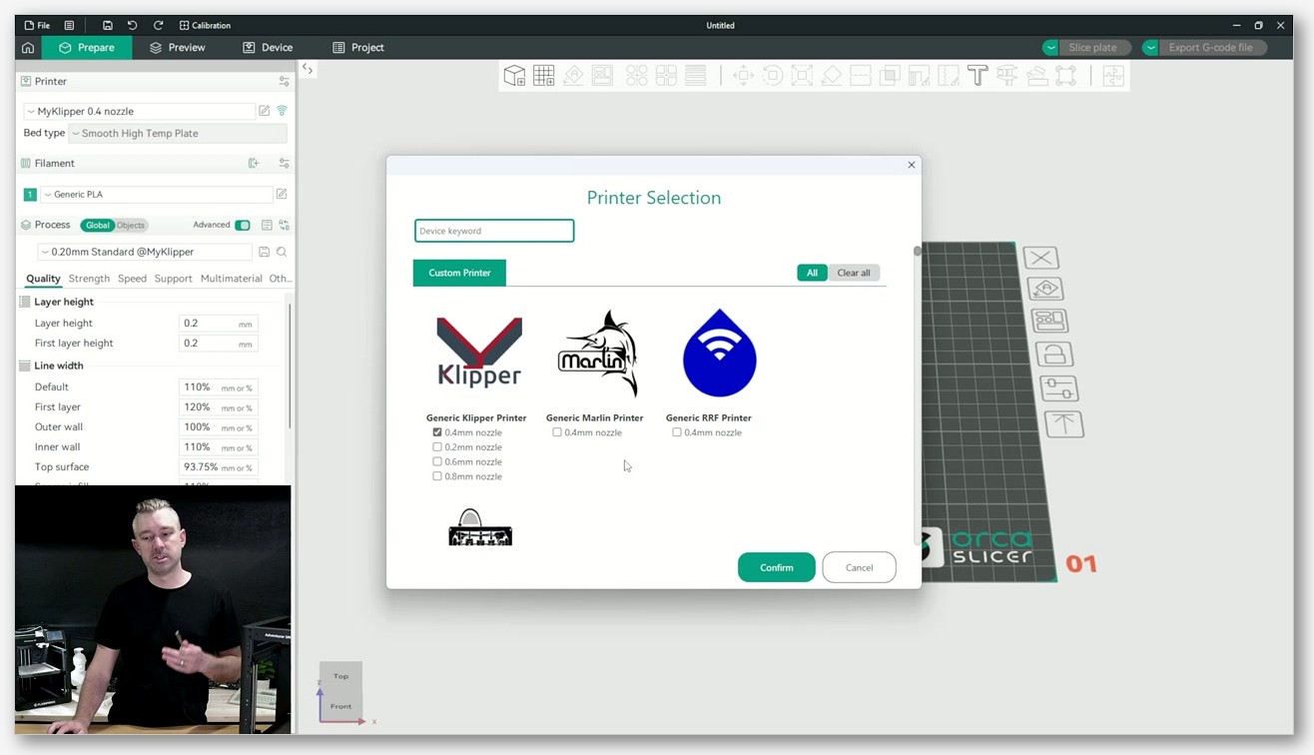Click the Device keyword search field
The height and width of the screenshot is (755, 1314).
pos(494,231)
